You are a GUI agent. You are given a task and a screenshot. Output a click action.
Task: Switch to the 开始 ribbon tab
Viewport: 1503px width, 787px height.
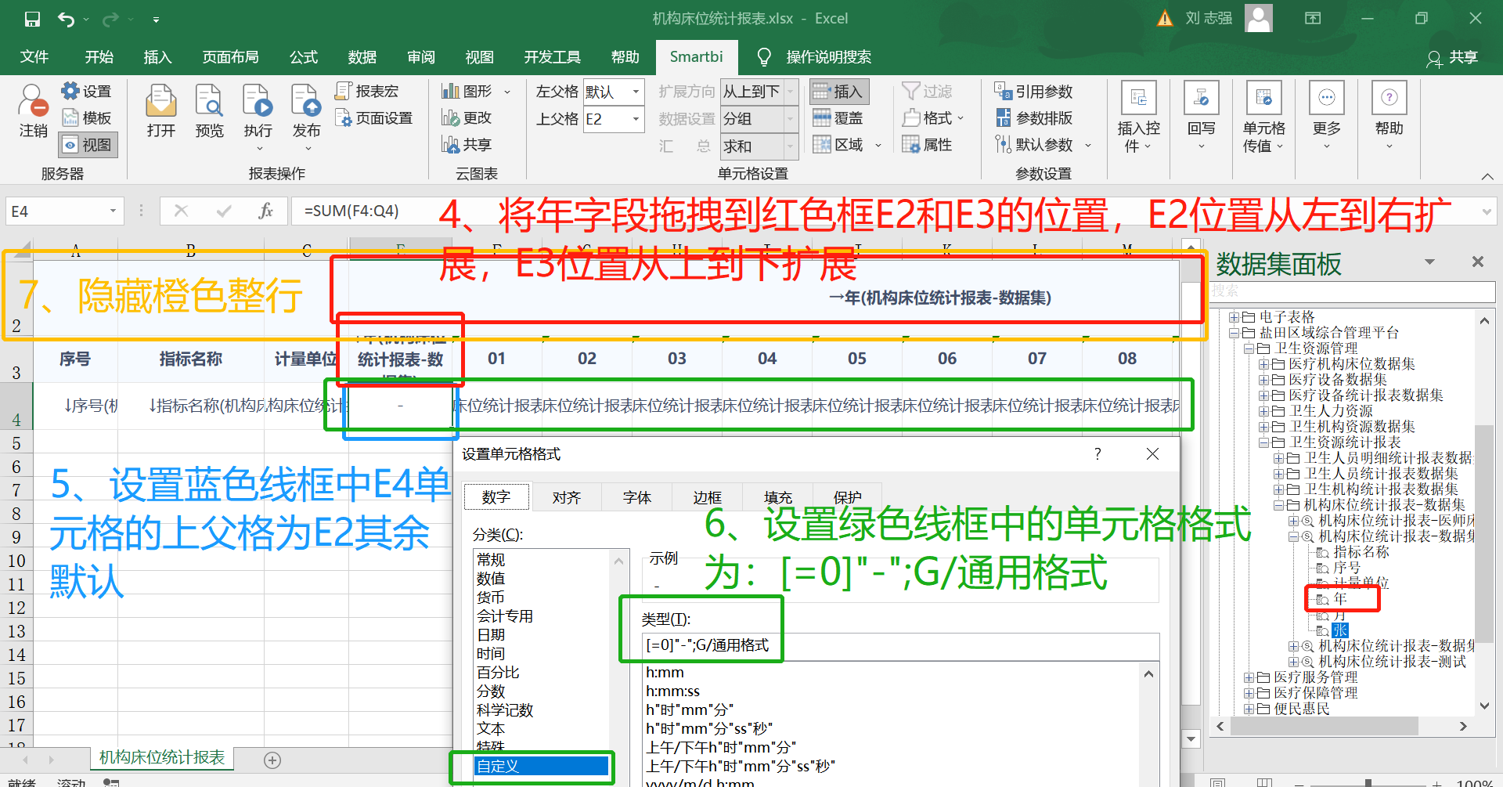tap(99, 57)
